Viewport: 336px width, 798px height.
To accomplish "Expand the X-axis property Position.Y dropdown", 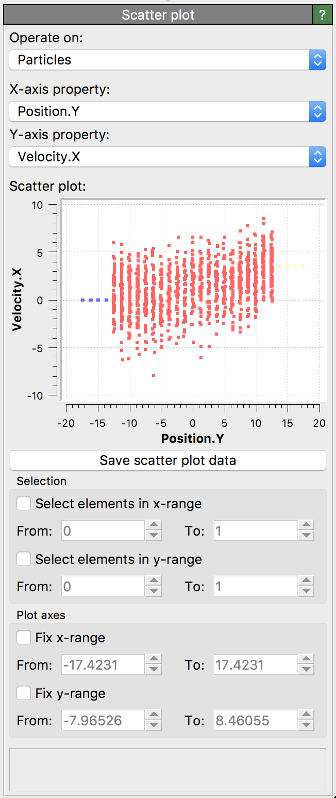I will [x=167, y=111].
